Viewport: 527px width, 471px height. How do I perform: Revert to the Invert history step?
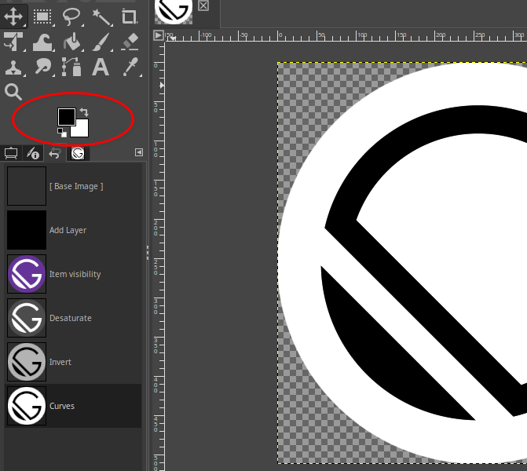(x=60, y=362)
